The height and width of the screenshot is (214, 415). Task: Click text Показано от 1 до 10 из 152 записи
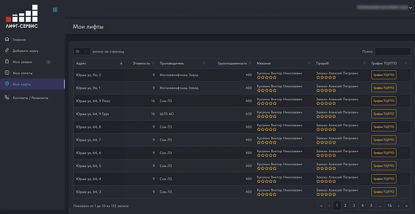pyautogui.click(x=101, y=206)
